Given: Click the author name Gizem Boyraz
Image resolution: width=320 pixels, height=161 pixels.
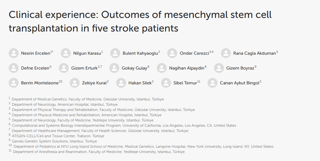Looking at the screenshot, I should (240, 68).
